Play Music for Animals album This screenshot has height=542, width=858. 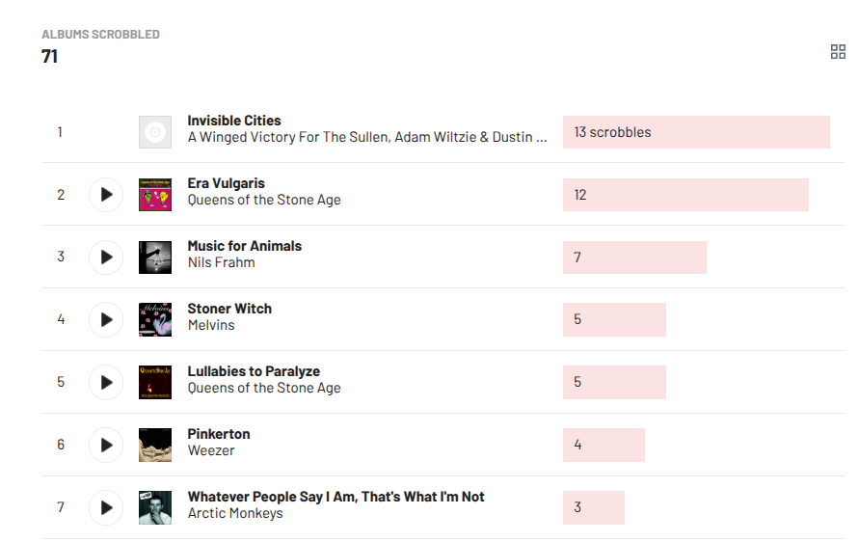tap(106, 257)
